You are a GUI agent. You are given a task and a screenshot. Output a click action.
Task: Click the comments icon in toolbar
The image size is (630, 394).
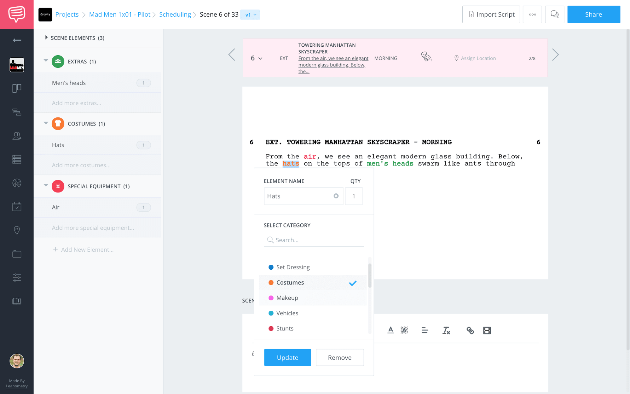[554, 15]
